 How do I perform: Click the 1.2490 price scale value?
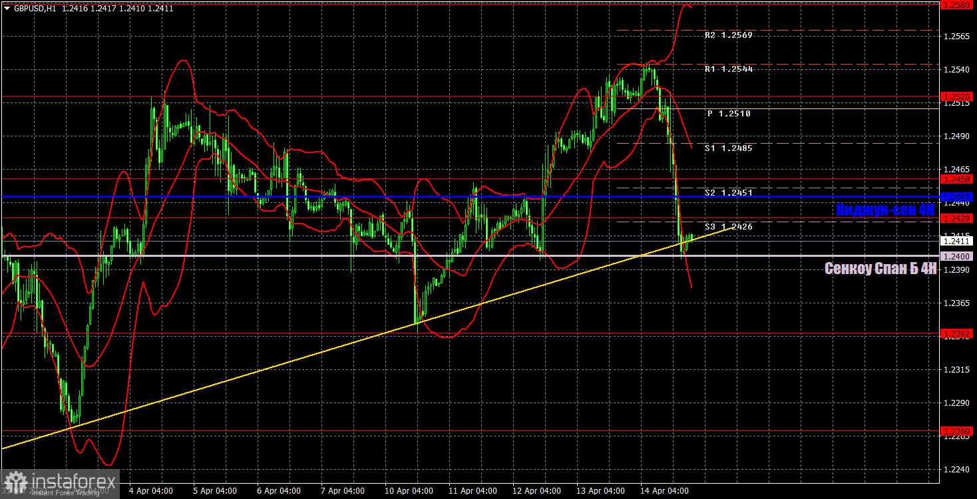(958, 136)
